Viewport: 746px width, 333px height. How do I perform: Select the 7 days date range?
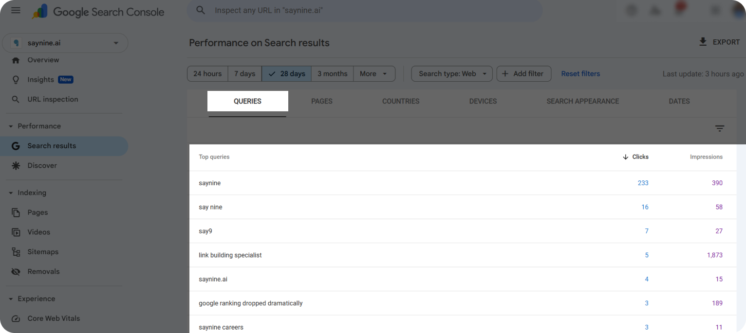(x=245, y=74)
